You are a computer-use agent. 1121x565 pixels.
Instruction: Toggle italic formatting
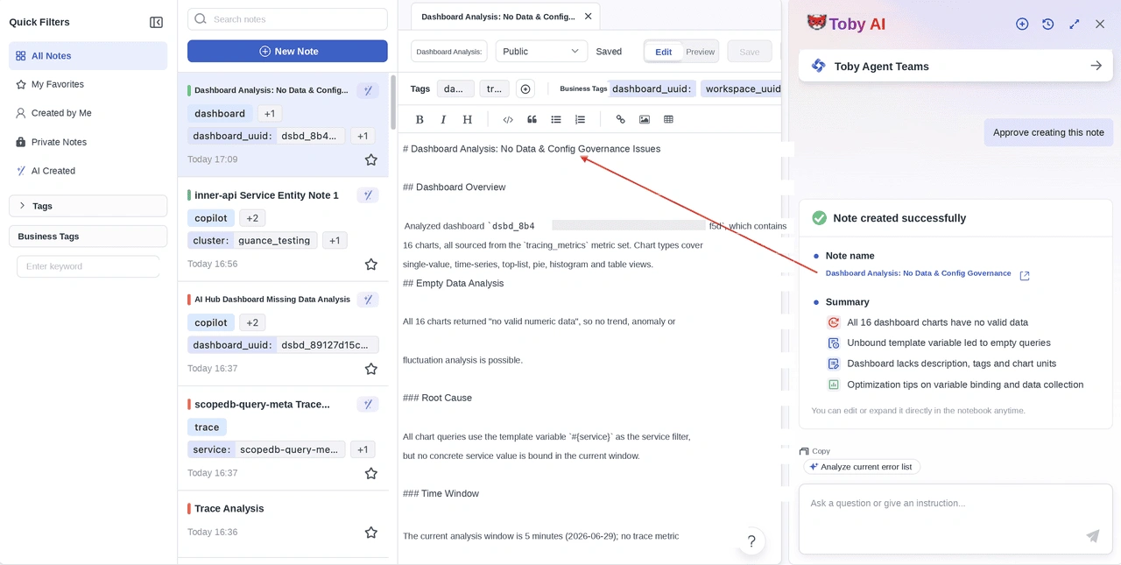[443, 119]
